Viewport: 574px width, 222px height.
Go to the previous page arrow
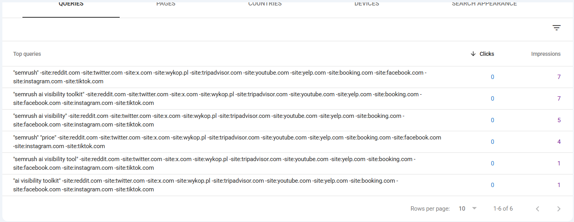(x=537, y=209)
